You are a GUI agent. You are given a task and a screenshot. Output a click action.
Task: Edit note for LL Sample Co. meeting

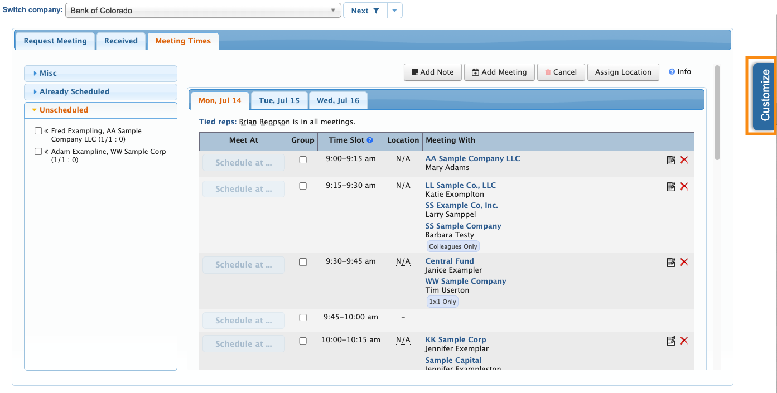[671, 187]
